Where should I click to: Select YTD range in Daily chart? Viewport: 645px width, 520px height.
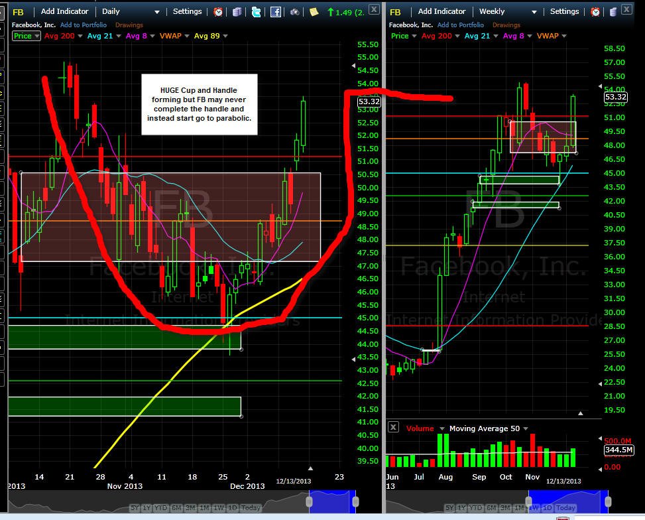click(x=160, y=507)
